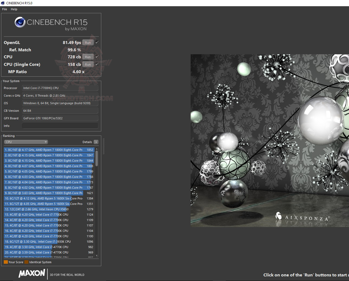Click the Cinebench logo icon in header
The width and height of the screenshot is (349, 281).
[x=20, y=22]
